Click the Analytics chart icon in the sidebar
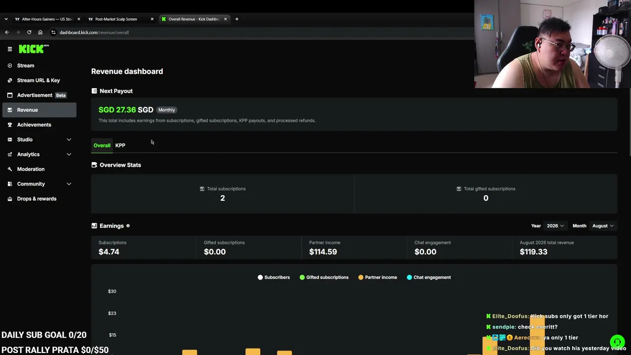 tap(10, 154)
